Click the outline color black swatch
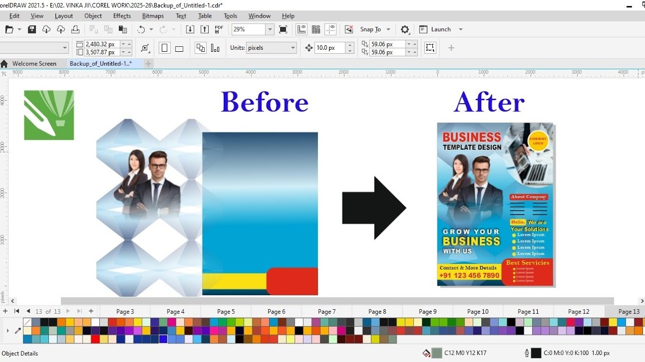 tap(536, 353)
